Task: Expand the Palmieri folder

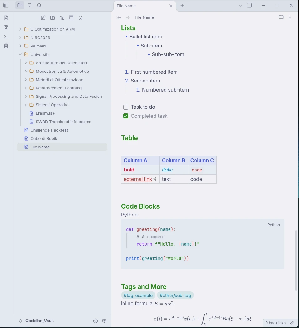Action: [x=20, y=46]
